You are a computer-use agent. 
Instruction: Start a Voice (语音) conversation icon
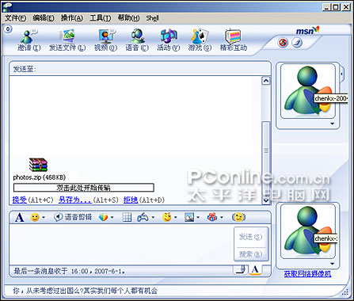137,36
